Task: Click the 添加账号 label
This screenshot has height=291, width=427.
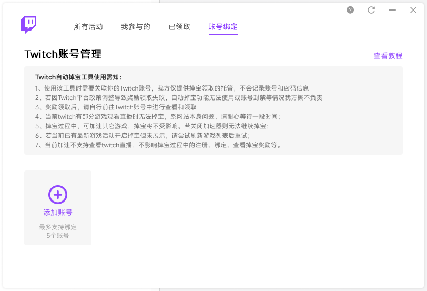Action: 58,213
